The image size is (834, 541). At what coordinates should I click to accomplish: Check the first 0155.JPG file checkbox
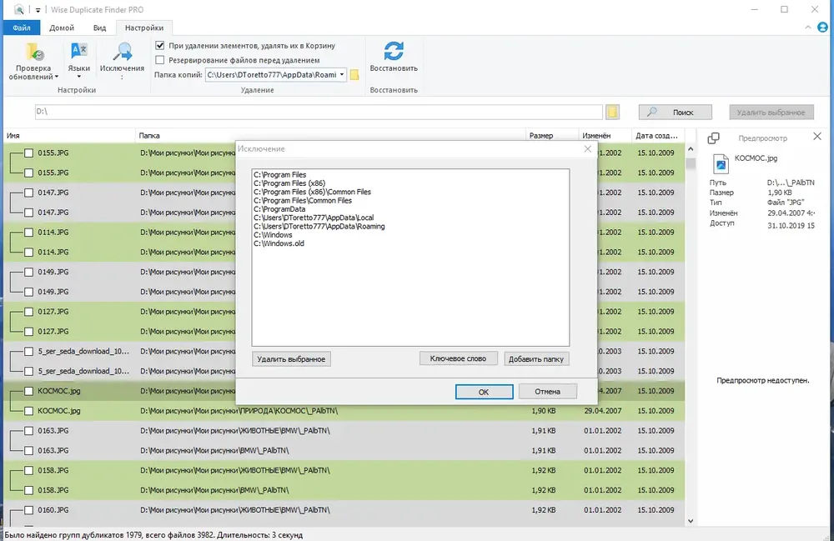click(x=28, y=153)
